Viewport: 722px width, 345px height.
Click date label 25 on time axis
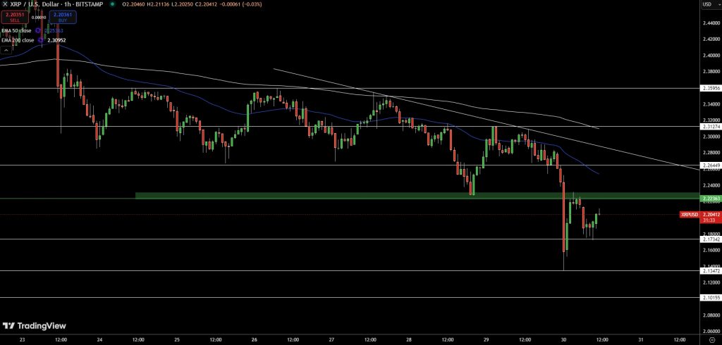(177, 339)
